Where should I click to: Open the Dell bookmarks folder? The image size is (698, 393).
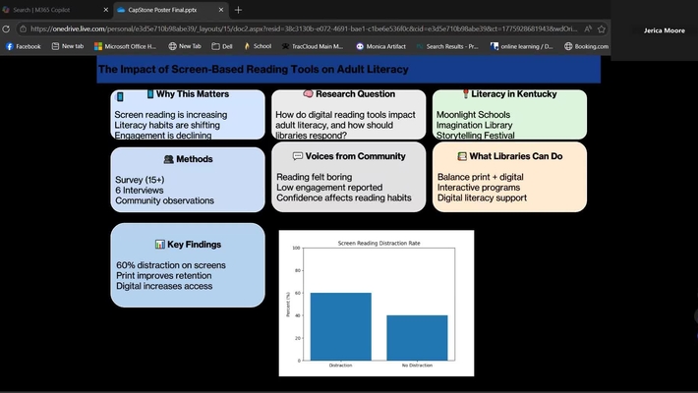[x=221, y=46]
